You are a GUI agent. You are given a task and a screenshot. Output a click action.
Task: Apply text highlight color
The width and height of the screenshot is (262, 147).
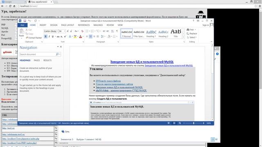pyautogui.click(x=75, y=36)
